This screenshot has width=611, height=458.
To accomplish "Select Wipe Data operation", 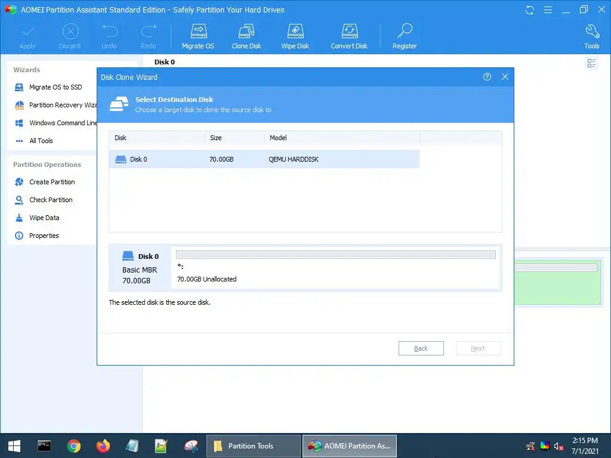I will click(44, 218).
